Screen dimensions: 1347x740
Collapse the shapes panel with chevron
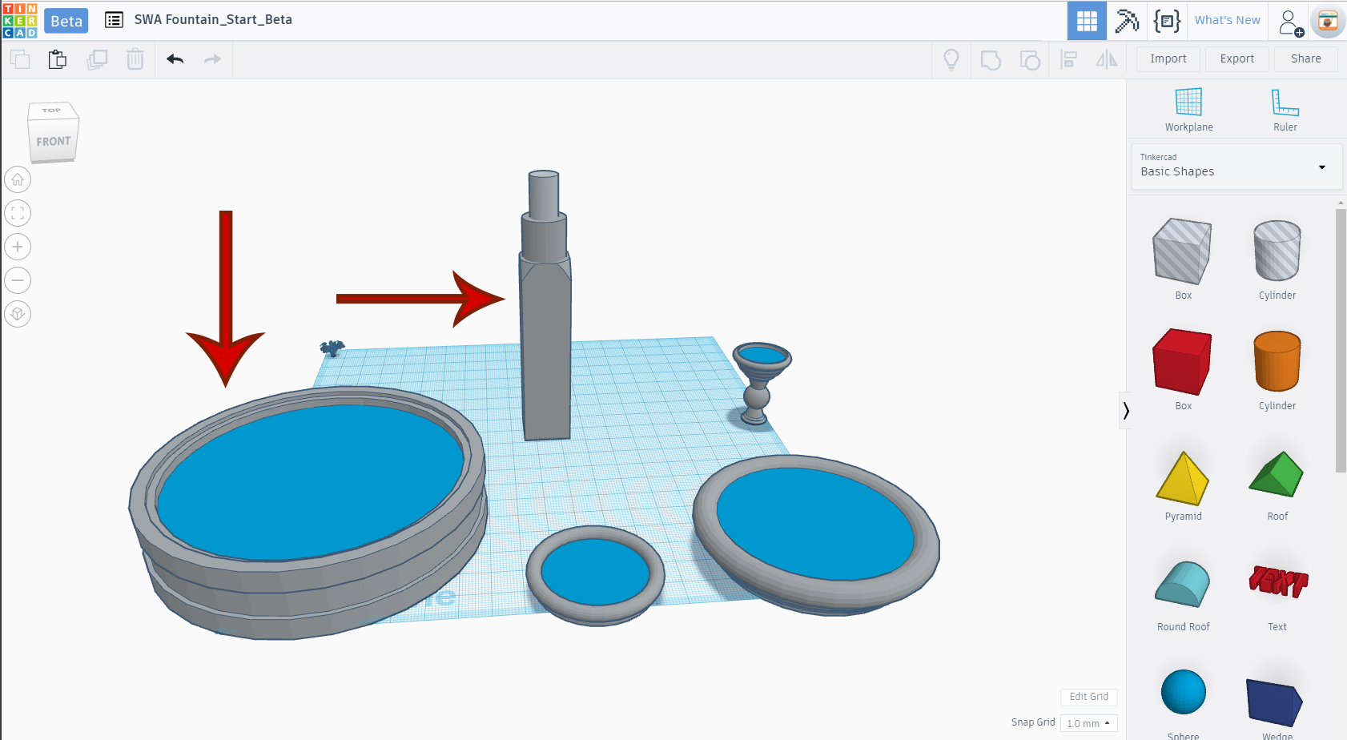1125,411
